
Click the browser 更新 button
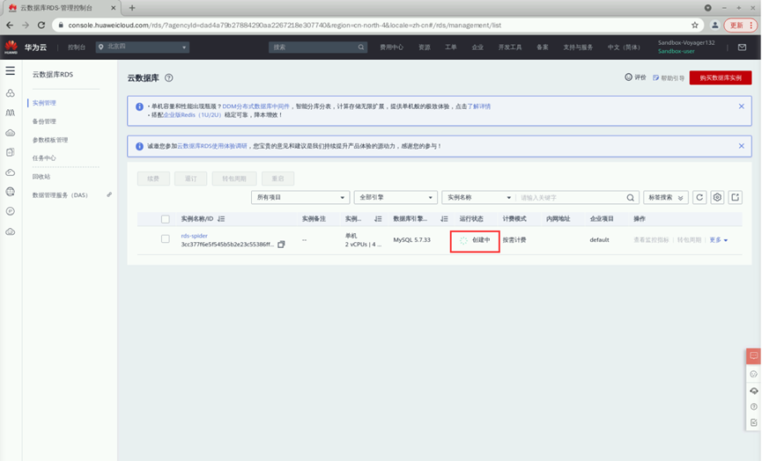pos(741,26)
